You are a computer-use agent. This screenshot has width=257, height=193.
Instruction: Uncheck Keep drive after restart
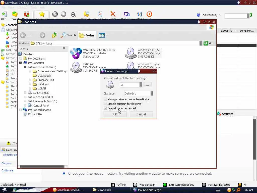tap(105, 108)
